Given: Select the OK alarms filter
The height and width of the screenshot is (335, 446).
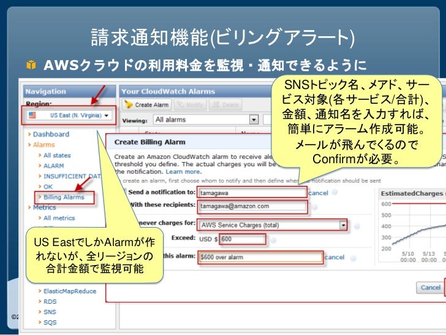Looking at the screenshot, I should coord(48,187).
